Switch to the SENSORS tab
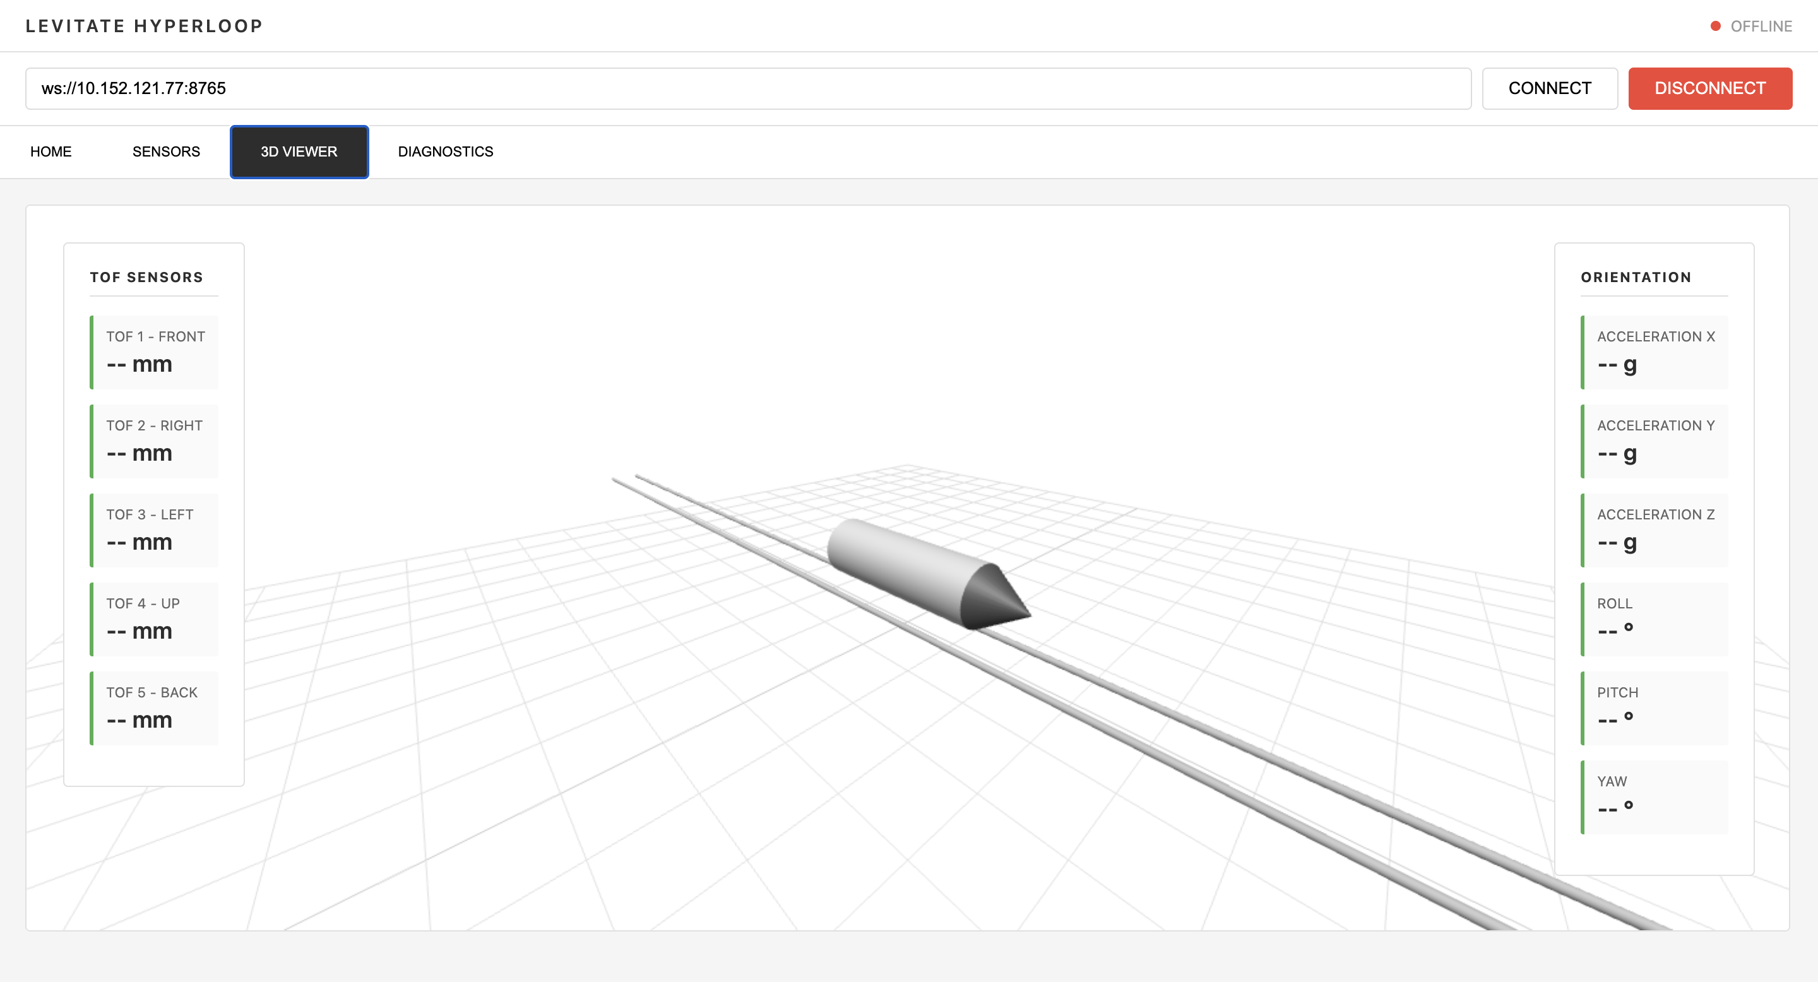The height and width of the screenshot is (982, 1818). [166, 151]
